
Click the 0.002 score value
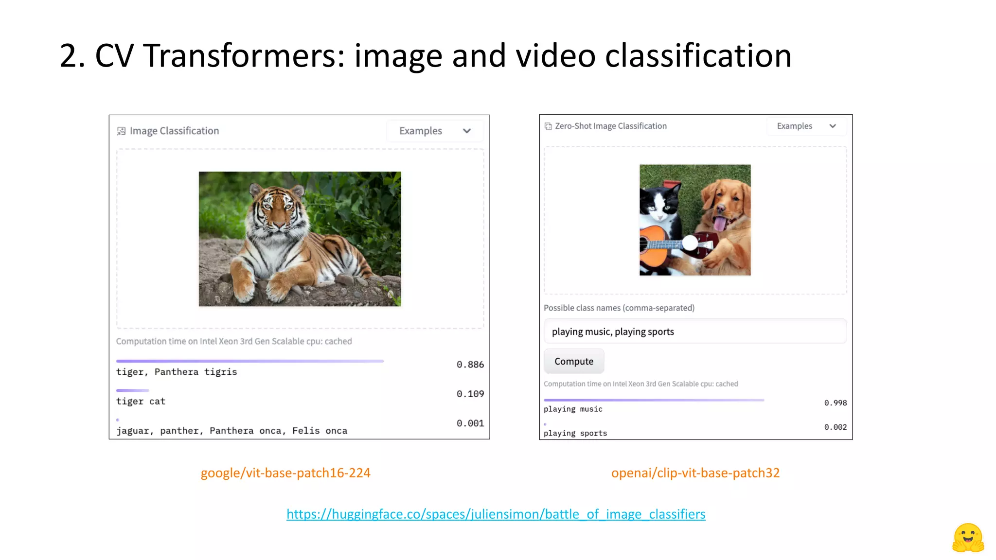click(836, 427)
